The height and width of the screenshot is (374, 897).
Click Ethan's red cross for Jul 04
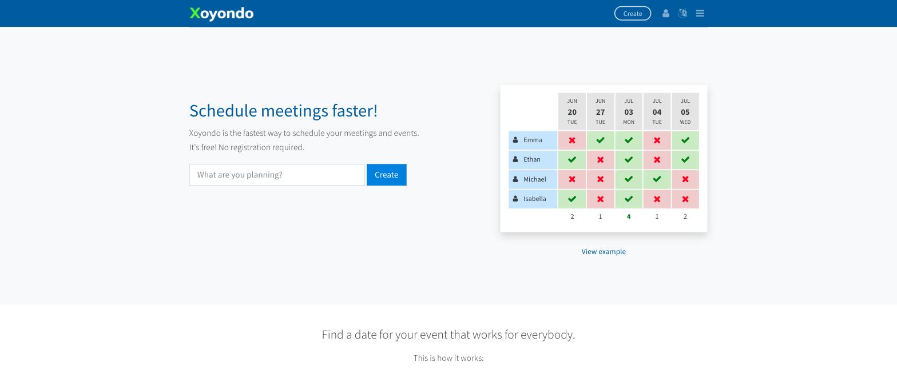pos(657,160)
